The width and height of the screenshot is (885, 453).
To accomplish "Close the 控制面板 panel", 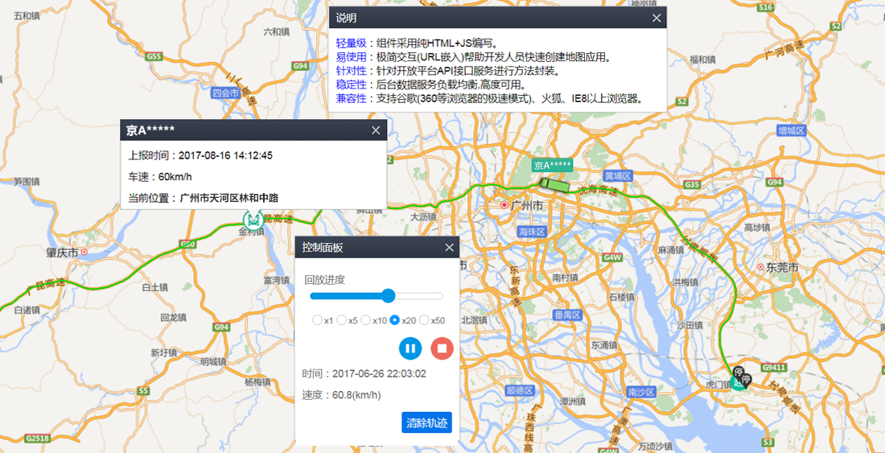I will pyautogui.click(x=450, y=248).
